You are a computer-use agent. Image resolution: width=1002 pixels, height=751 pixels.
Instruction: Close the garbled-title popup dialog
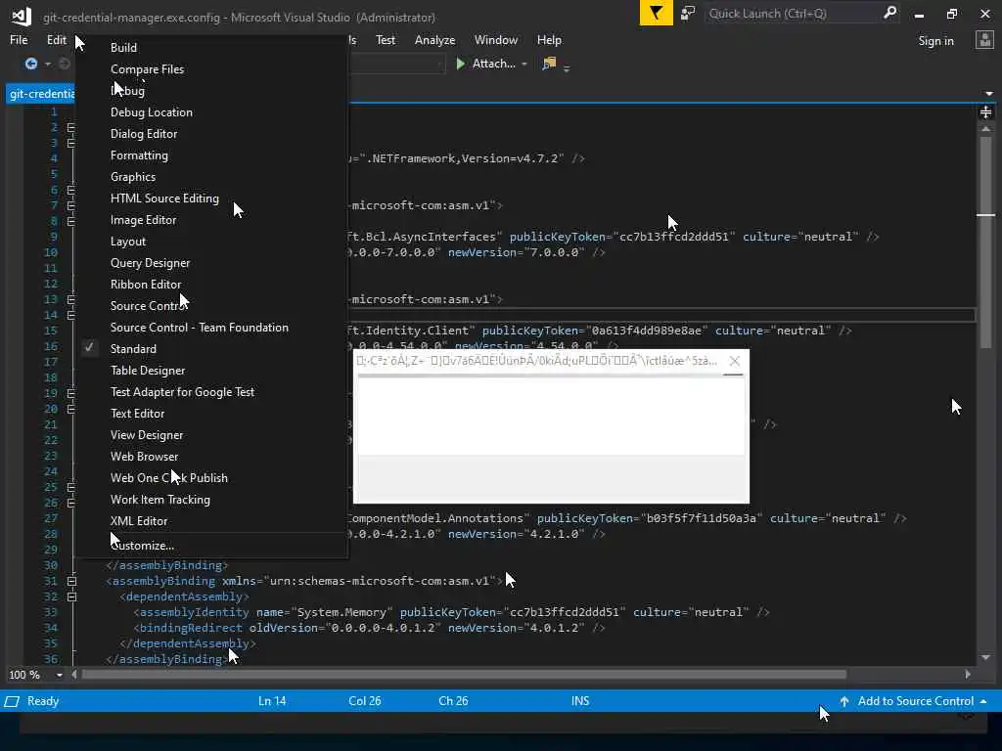click(x=735, y=361)
